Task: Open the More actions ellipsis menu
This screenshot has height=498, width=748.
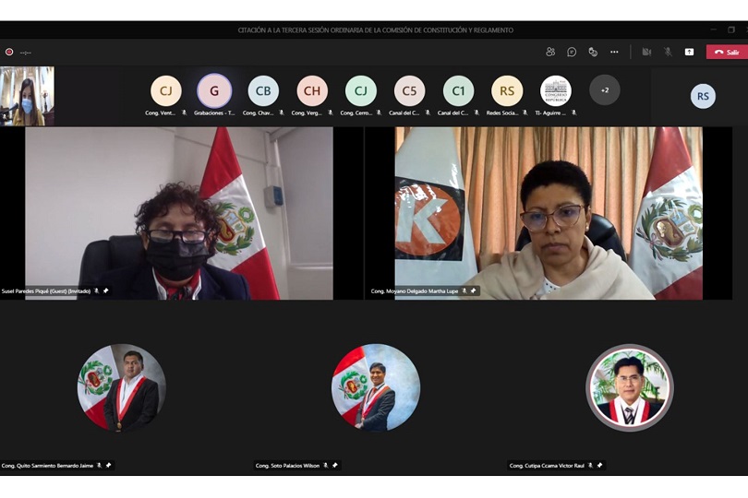Action: tap(614, 52)
